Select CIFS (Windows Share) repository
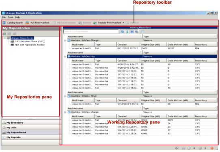This screenshot has height=152, width=220. (30, 41)
